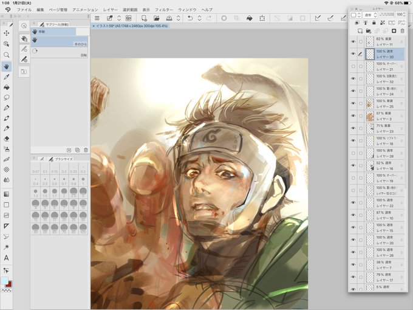Click the Undo arrow in command bar
The width and height of the screenshot is (413, 310).
coord(190,18)
